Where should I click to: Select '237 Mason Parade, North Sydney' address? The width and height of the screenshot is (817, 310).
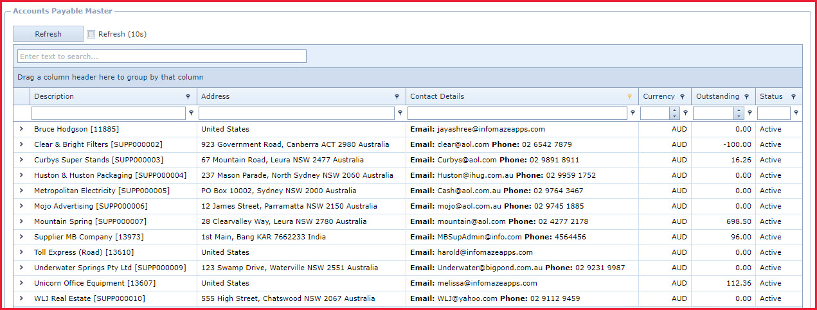(x=297, y=175)
